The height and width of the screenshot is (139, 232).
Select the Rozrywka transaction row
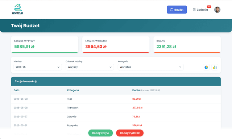click(x=116, y=126)
